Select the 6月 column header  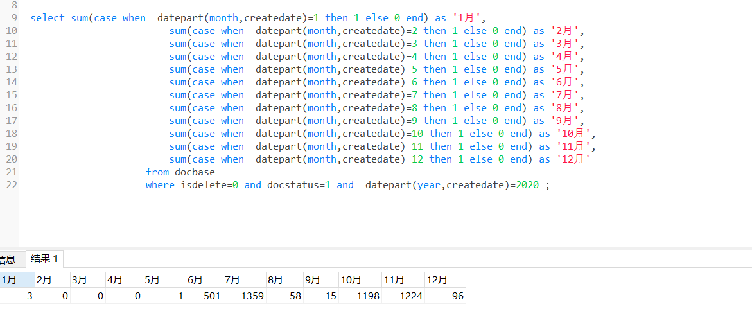204,280
